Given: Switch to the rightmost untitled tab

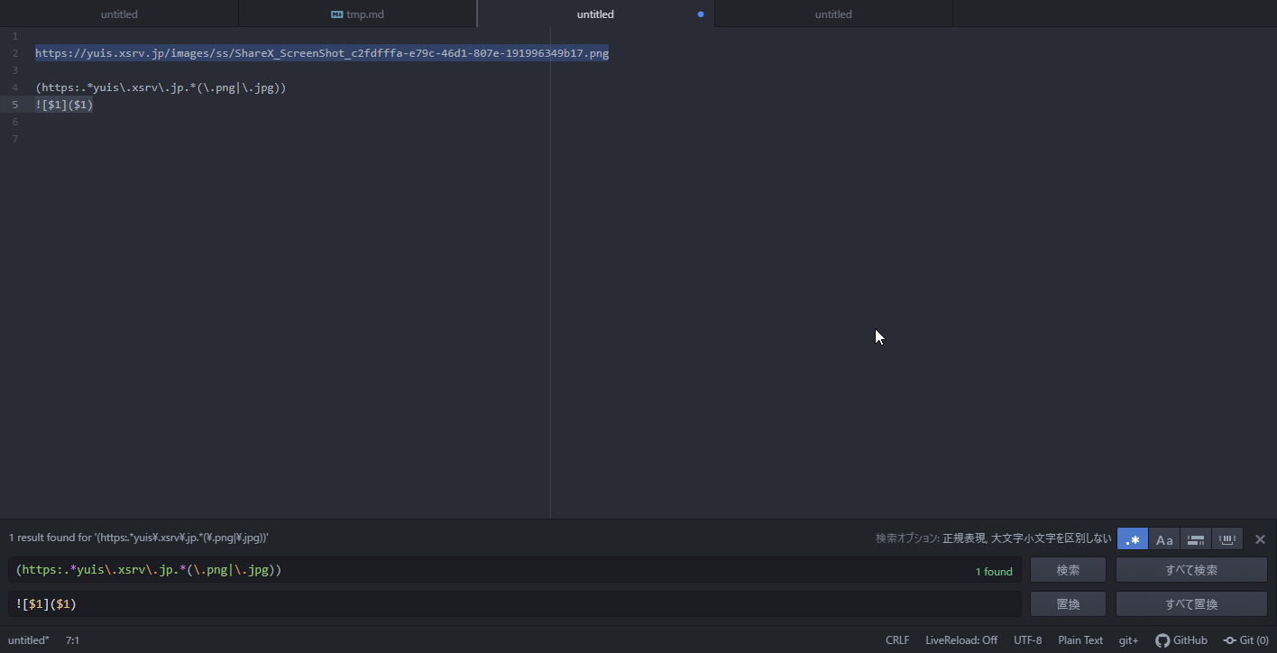Looking at the screenshot, I should pos(833,14).
